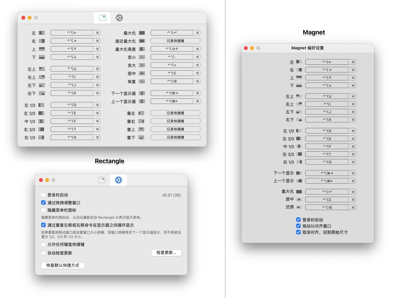400x298 pixels.
Task: Toggle 拖动以对齐窗口 in Magnet
Action: (x=298, y=226)
